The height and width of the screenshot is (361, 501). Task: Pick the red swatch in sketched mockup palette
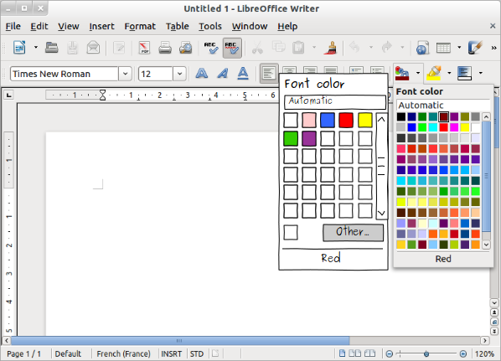[346, 120]
